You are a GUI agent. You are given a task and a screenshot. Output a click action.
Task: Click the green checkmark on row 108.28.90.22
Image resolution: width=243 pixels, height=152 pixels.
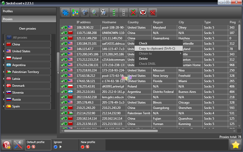point(62,27)
